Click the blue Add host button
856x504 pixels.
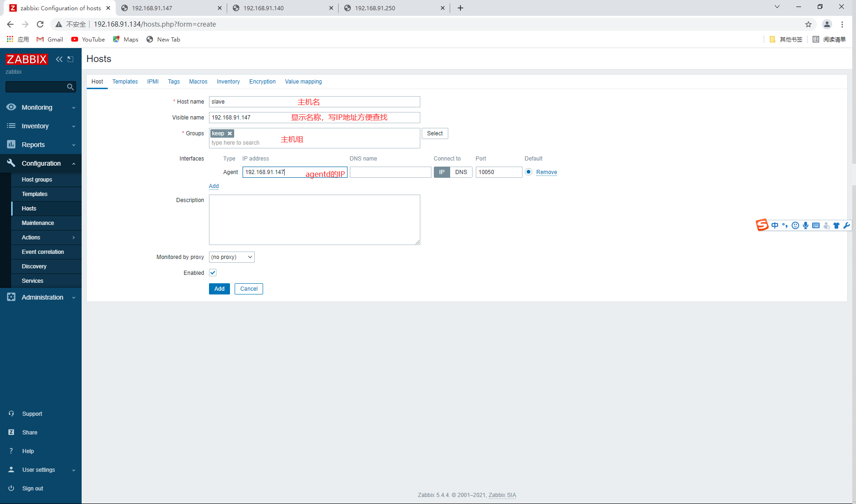point(219,289)
